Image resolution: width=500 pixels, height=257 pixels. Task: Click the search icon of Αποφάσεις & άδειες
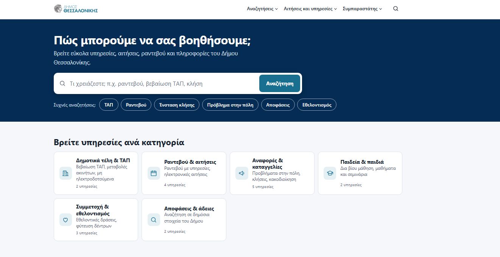pyautogui.click(x=154, y=219)
